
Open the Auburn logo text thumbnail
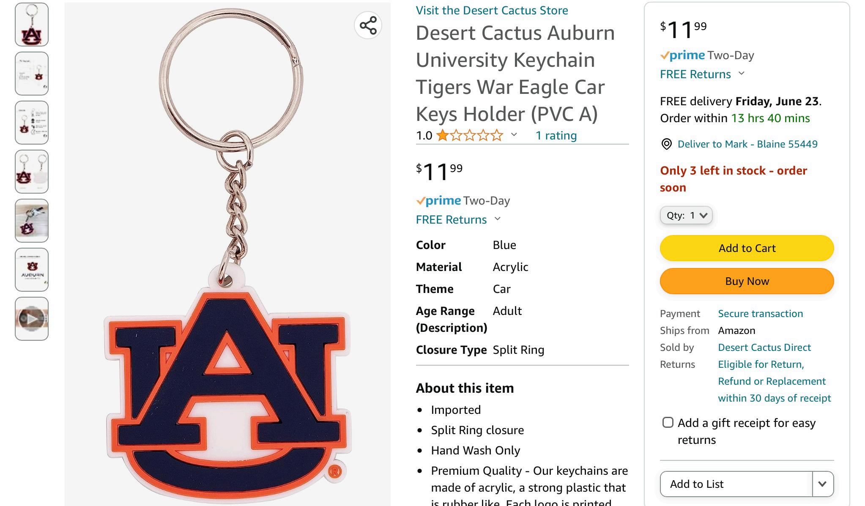coord(32,270)
